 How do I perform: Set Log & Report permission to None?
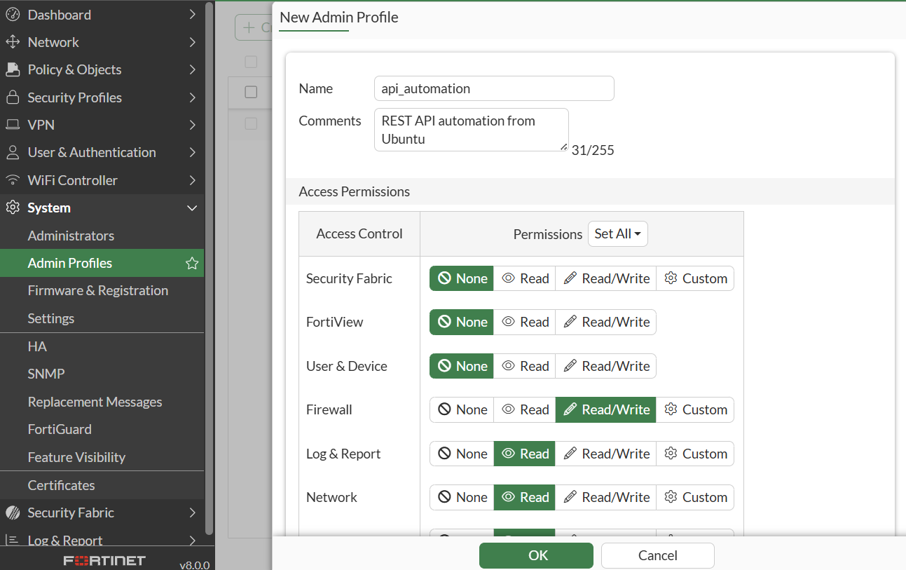tap(462, 454)
